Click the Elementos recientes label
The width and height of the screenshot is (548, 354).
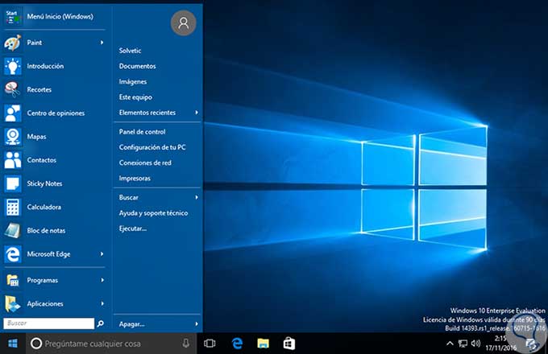click(147, 113)
